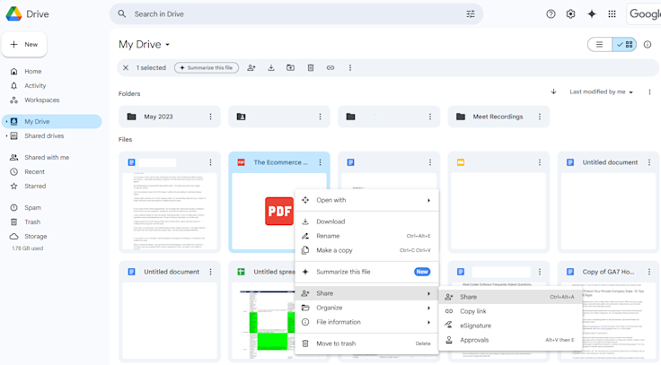This screenshot has width=661, height=365.
Task: Expand the My Drive title dropdown
Action: coord(167,45)
